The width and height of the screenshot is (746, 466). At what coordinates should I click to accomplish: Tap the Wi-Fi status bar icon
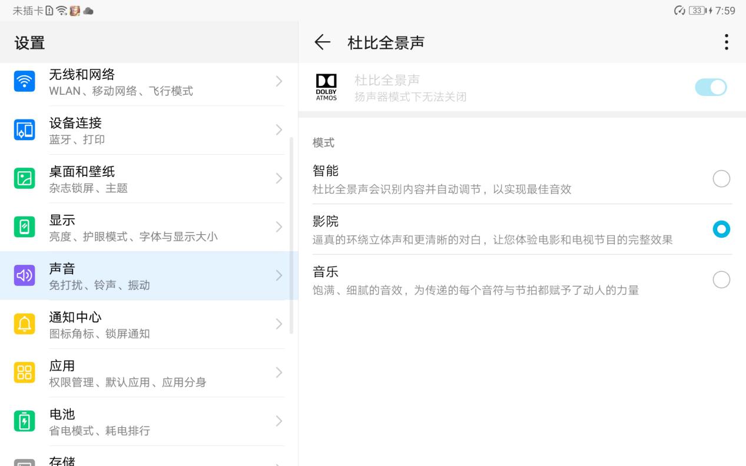point(62,11)
